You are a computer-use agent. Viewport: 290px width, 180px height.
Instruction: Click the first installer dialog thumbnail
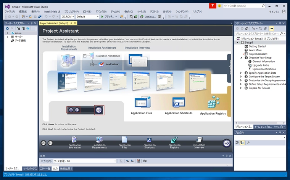point(67,82)
